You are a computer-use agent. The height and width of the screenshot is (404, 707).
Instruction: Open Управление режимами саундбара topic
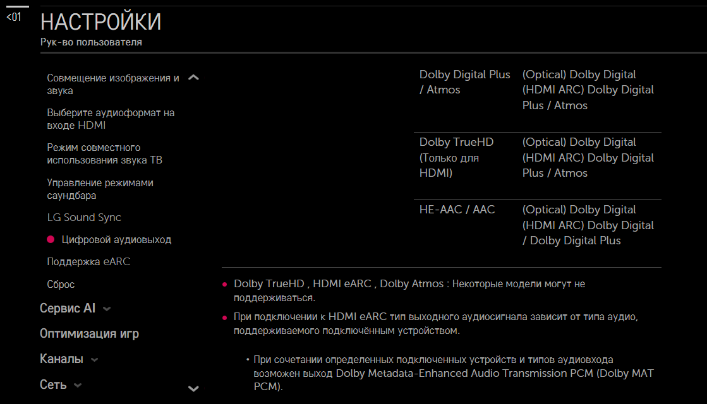tap(100, 189)
